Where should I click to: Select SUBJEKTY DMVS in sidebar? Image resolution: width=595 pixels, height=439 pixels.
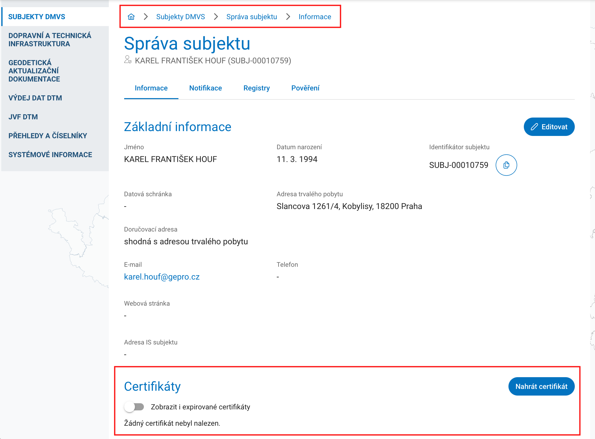click(55, 17)
